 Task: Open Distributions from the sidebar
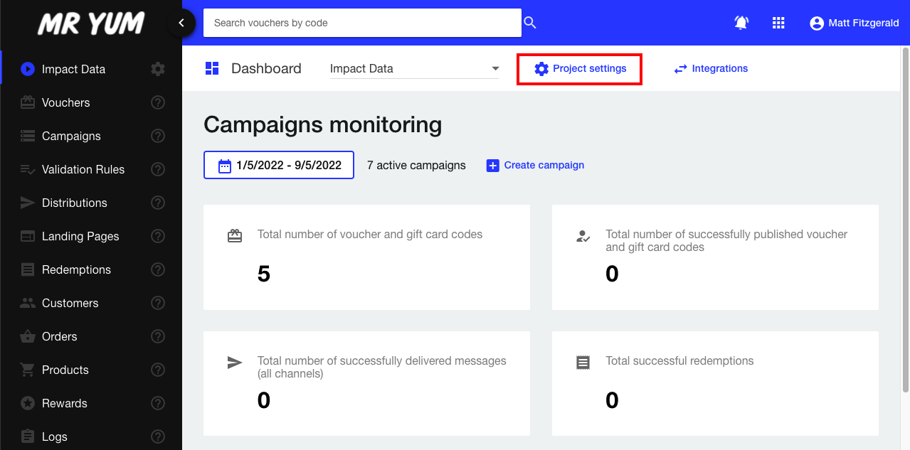[74, 203]
